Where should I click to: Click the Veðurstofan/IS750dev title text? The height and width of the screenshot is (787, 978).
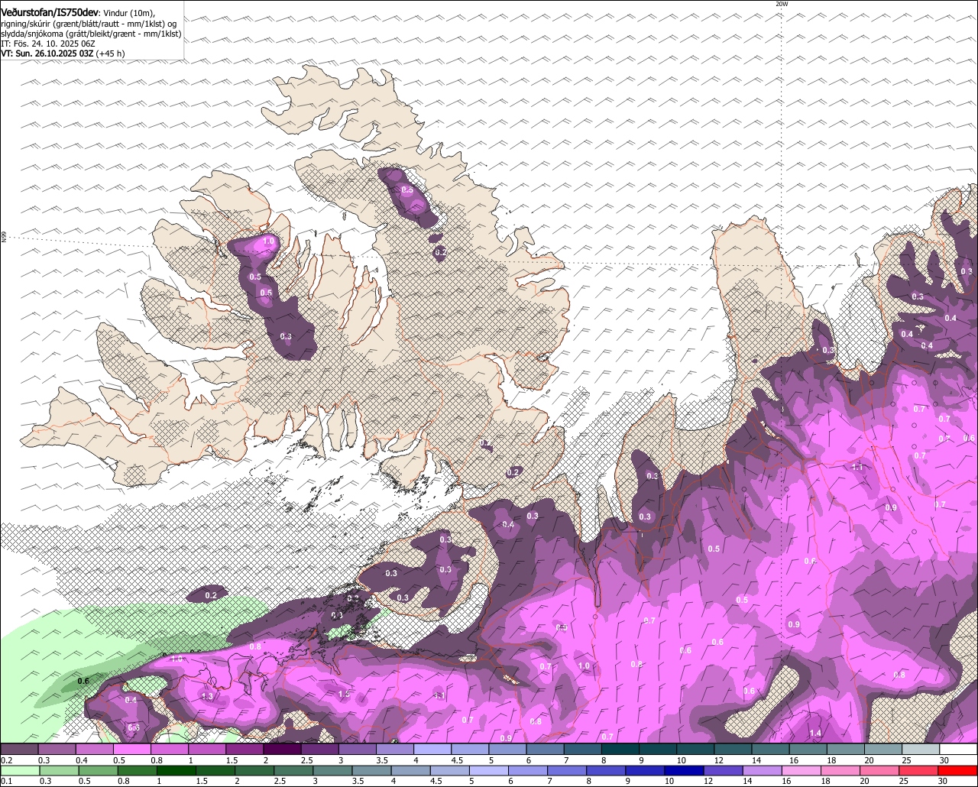tap(50, 13)
